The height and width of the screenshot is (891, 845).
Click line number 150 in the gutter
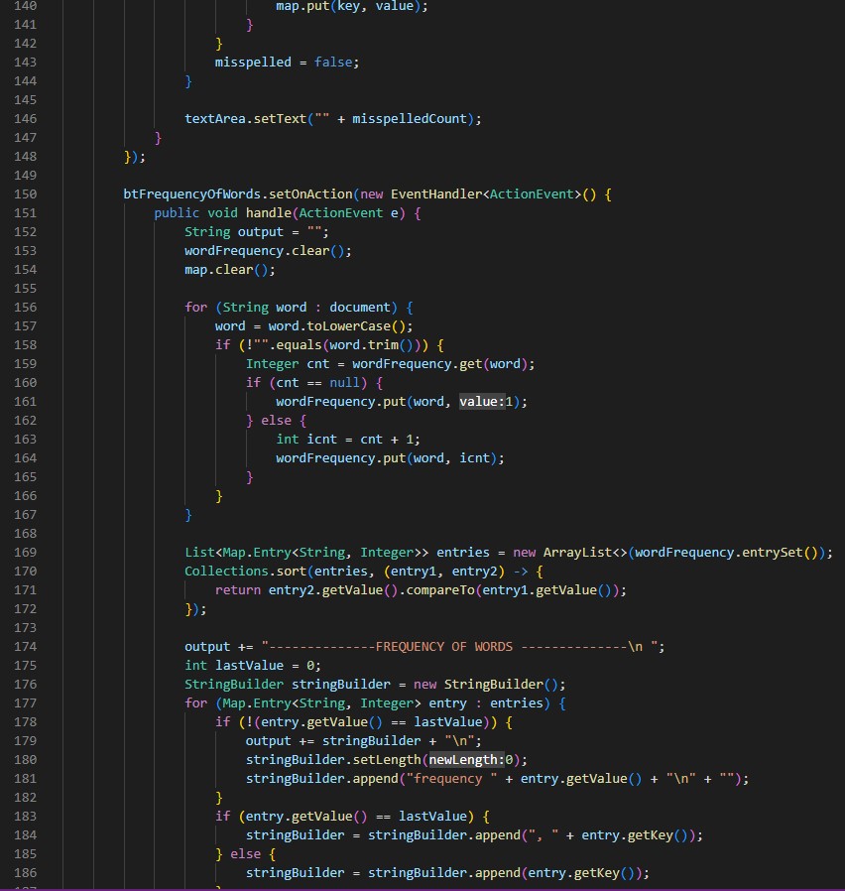(x=25, y=194)
